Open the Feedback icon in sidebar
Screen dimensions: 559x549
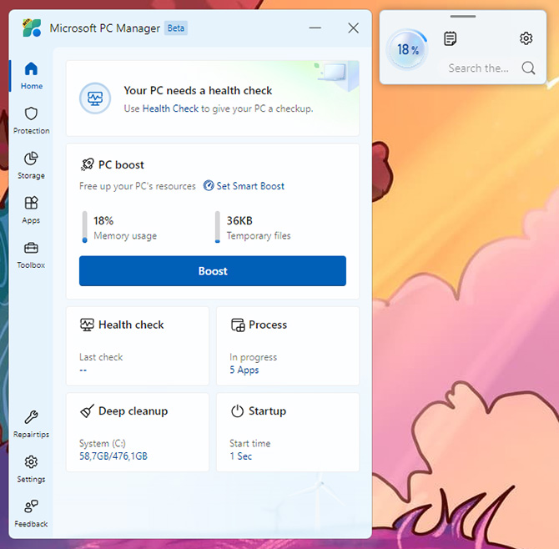click(x=31, y=506)
